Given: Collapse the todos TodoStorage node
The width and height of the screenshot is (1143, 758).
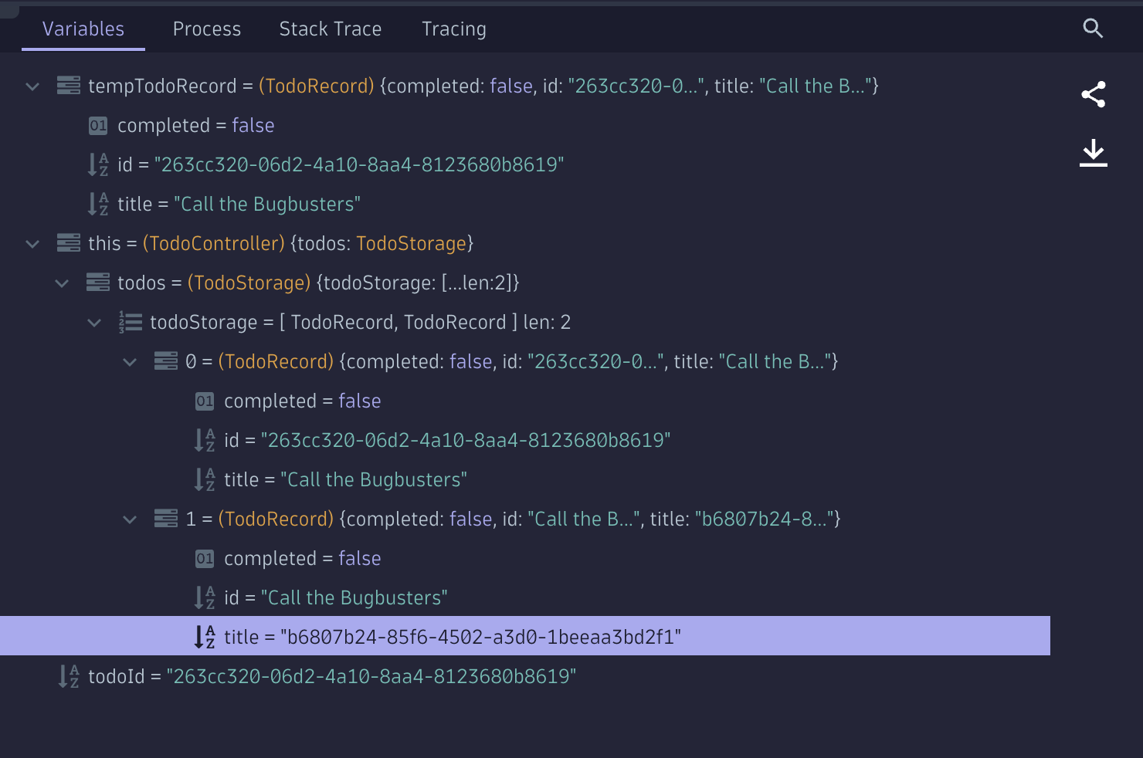Looking at the screenshot, I should coord(62,283).
